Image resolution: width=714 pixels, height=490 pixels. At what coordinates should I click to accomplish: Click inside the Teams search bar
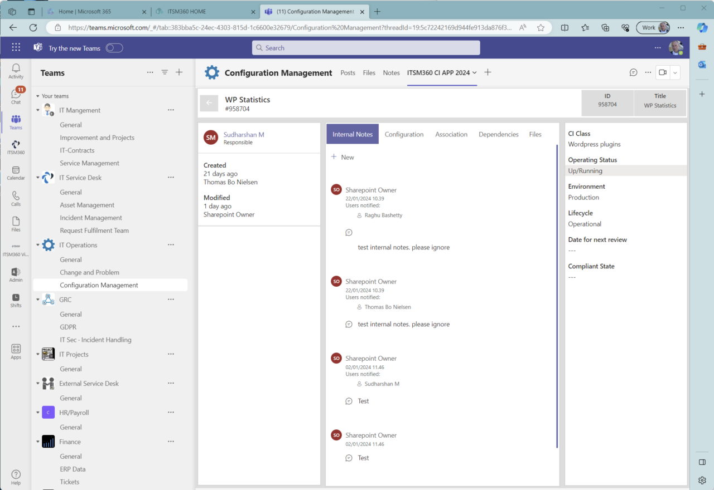[x=365, y=48]
